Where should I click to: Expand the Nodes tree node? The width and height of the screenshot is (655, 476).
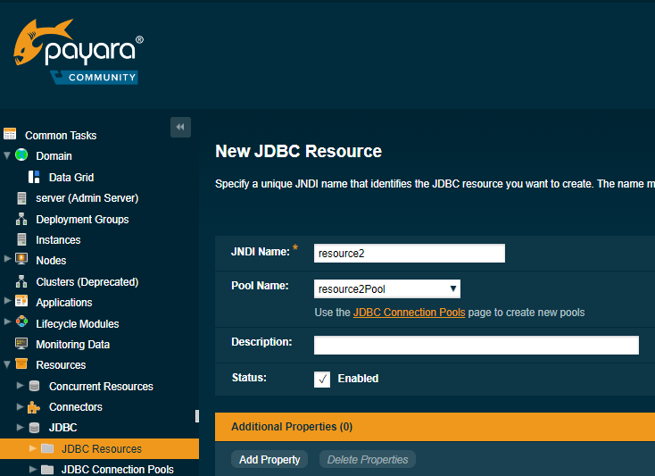[8, 260]
